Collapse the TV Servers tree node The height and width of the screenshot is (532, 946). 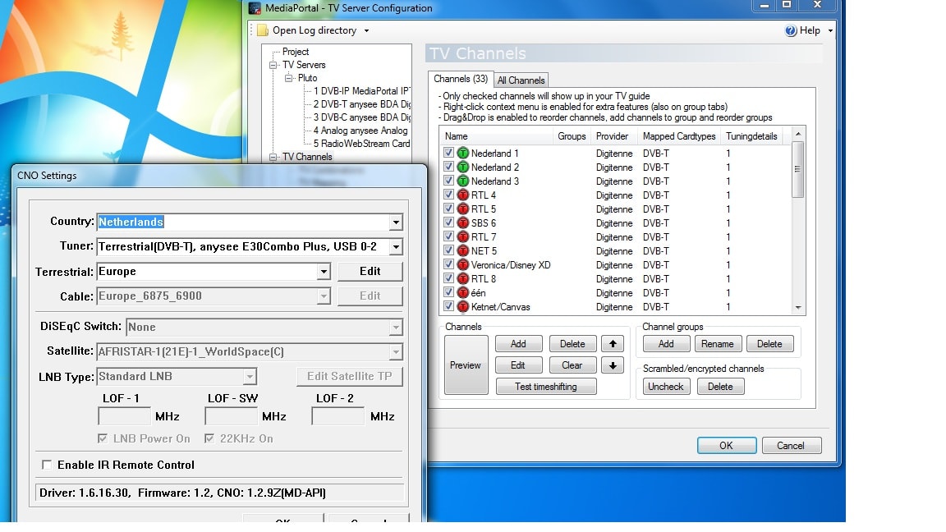(x=273, y=65)
